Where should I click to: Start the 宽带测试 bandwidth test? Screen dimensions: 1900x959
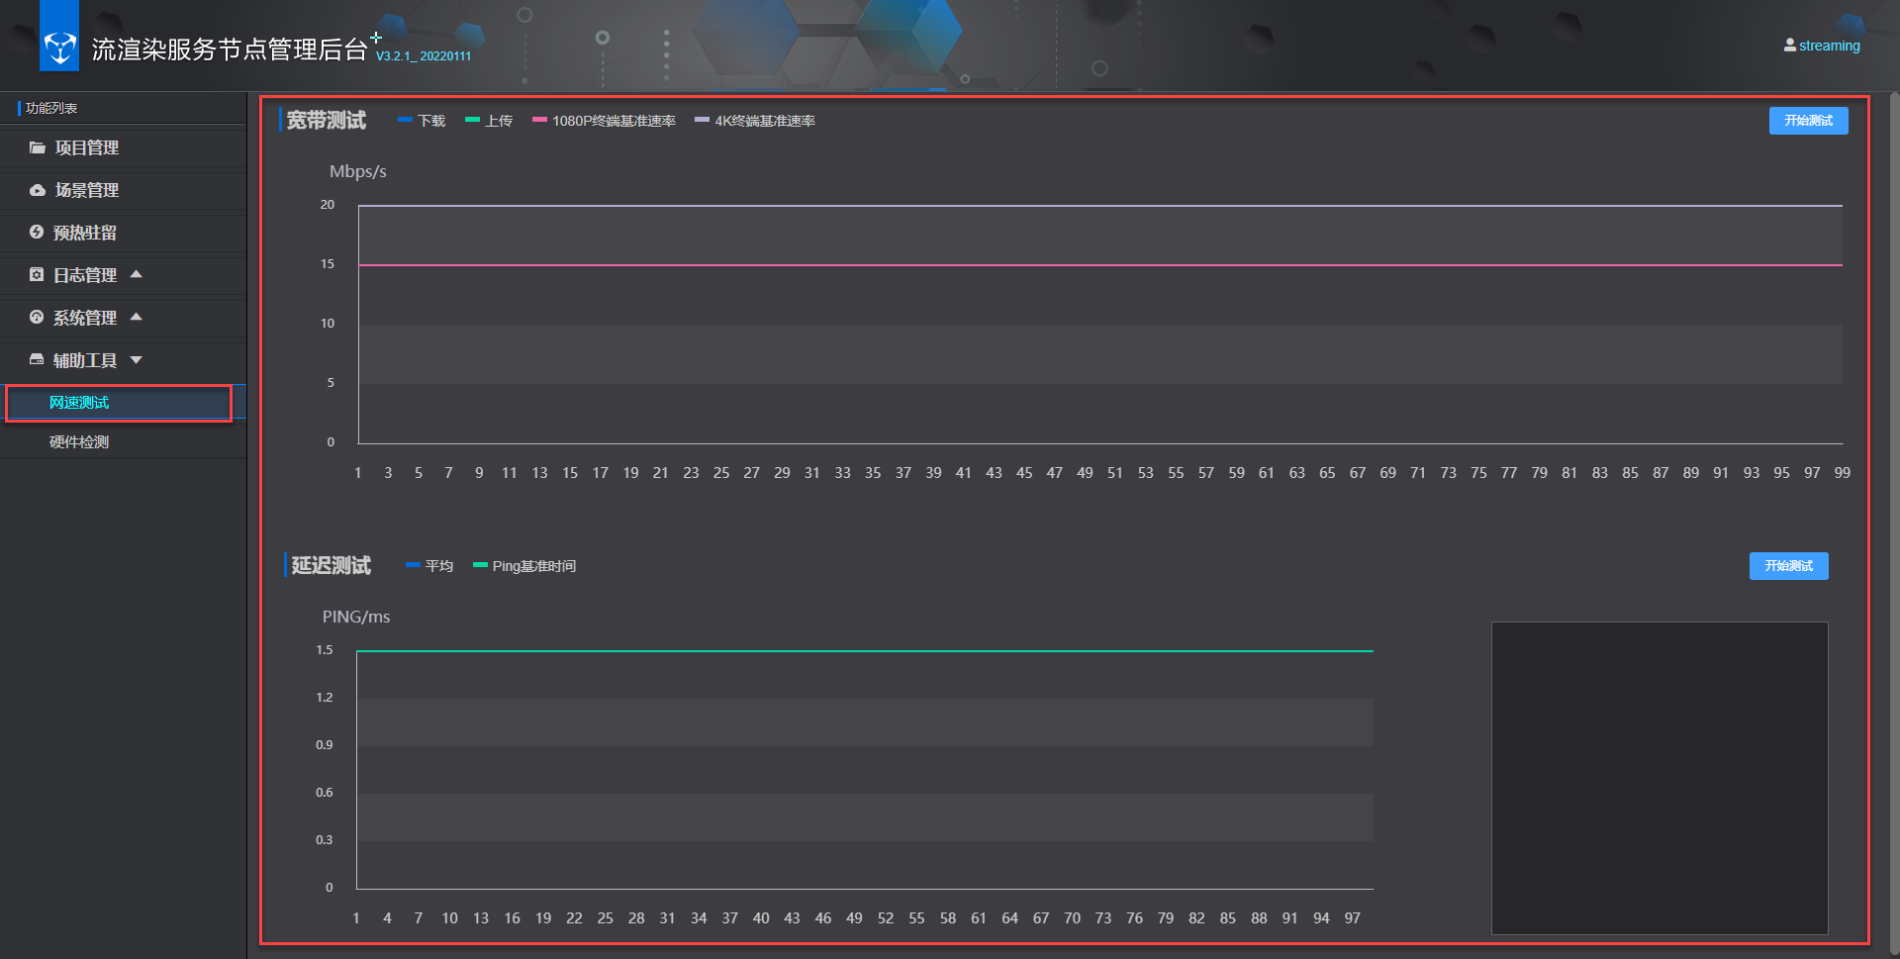coord(1808,121)
